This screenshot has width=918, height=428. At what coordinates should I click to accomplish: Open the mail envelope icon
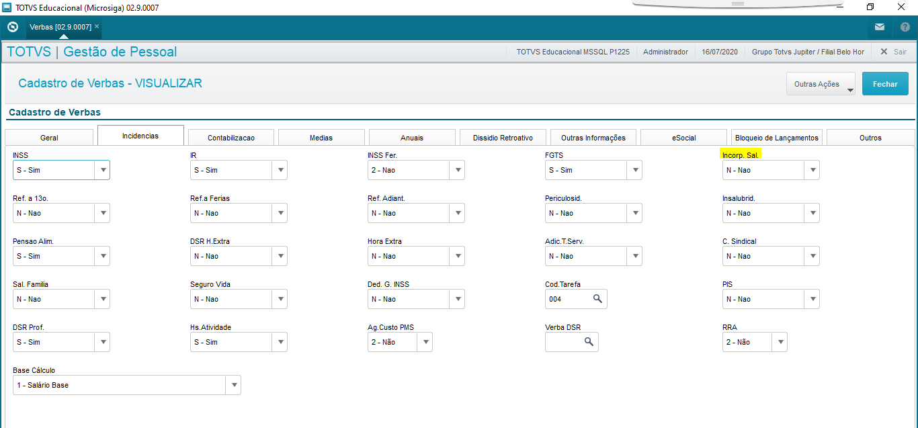pos(880,27)
